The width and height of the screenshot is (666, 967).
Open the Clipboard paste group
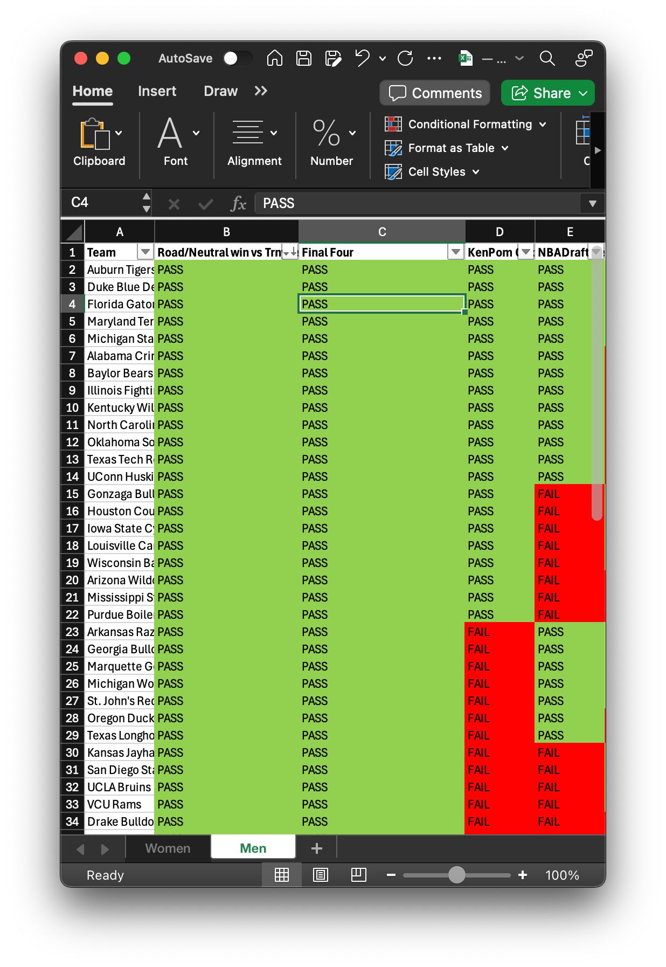coord(100,142)
